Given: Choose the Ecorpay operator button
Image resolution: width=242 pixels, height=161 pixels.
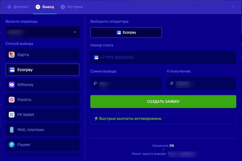Looking at the screenshot, I should pos(126,33).
